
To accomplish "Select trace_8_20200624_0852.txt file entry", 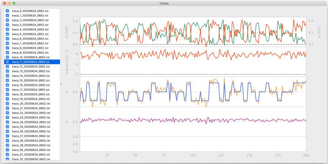I will (x=30, y=48).
